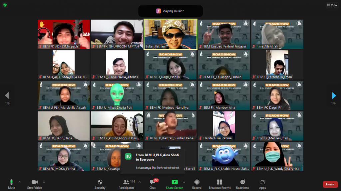
Task: Mute the microphone
Action: coord(11,182)
